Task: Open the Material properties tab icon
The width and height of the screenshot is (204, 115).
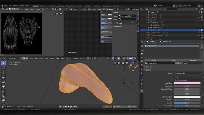Action: coord(142,91)
